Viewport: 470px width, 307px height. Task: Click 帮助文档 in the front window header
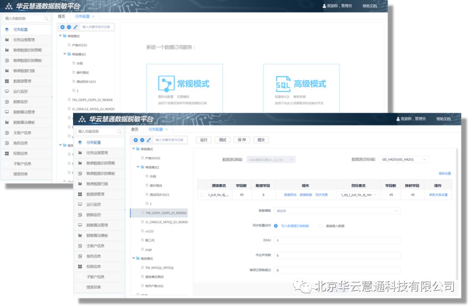(443, 119)
